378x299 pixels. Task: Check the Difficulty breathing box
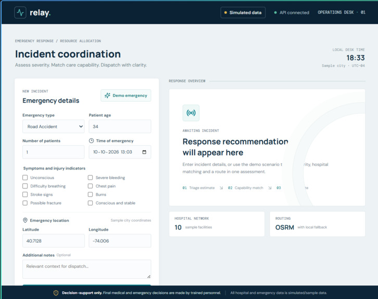pyautogui.click(x=25, y=186)
